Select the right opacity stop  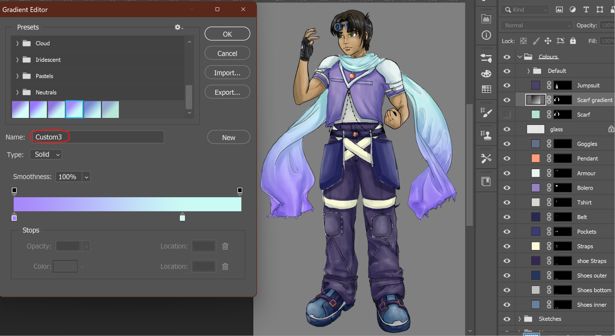(x=240, y=191)
